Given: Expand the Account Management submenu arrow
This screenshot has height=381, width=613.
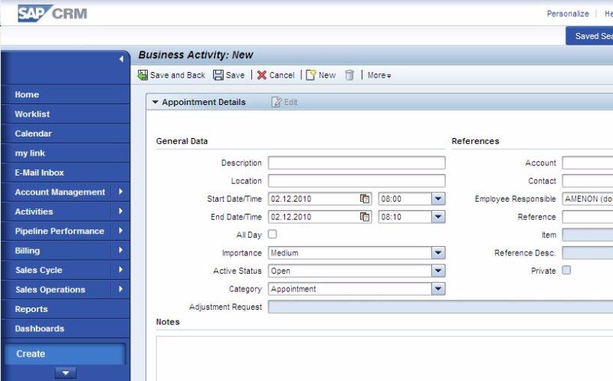Looking at the screenshot, I should [121, 192].
